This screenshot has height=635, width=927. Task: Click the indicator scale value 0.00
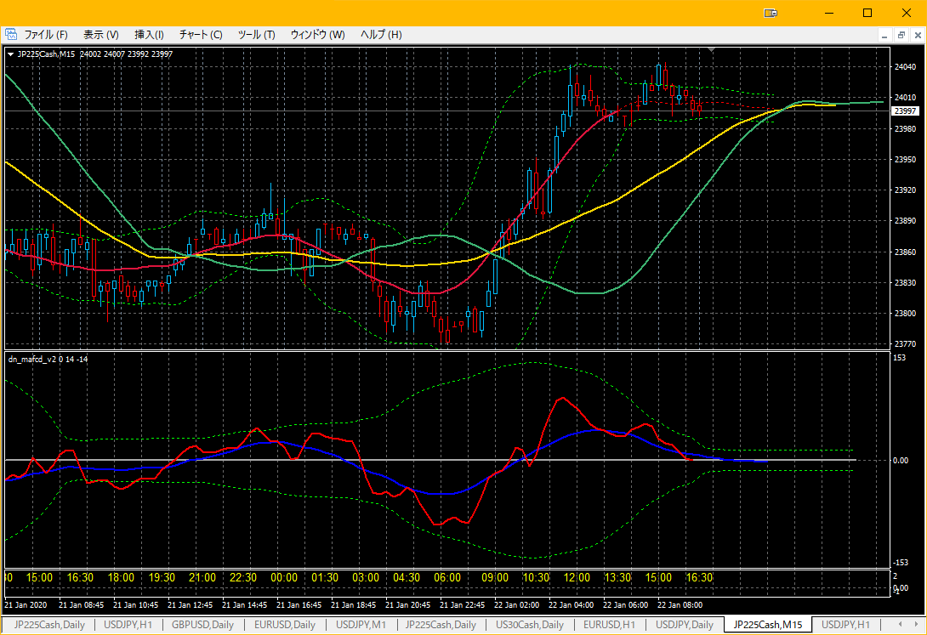(x=901, y=461)
